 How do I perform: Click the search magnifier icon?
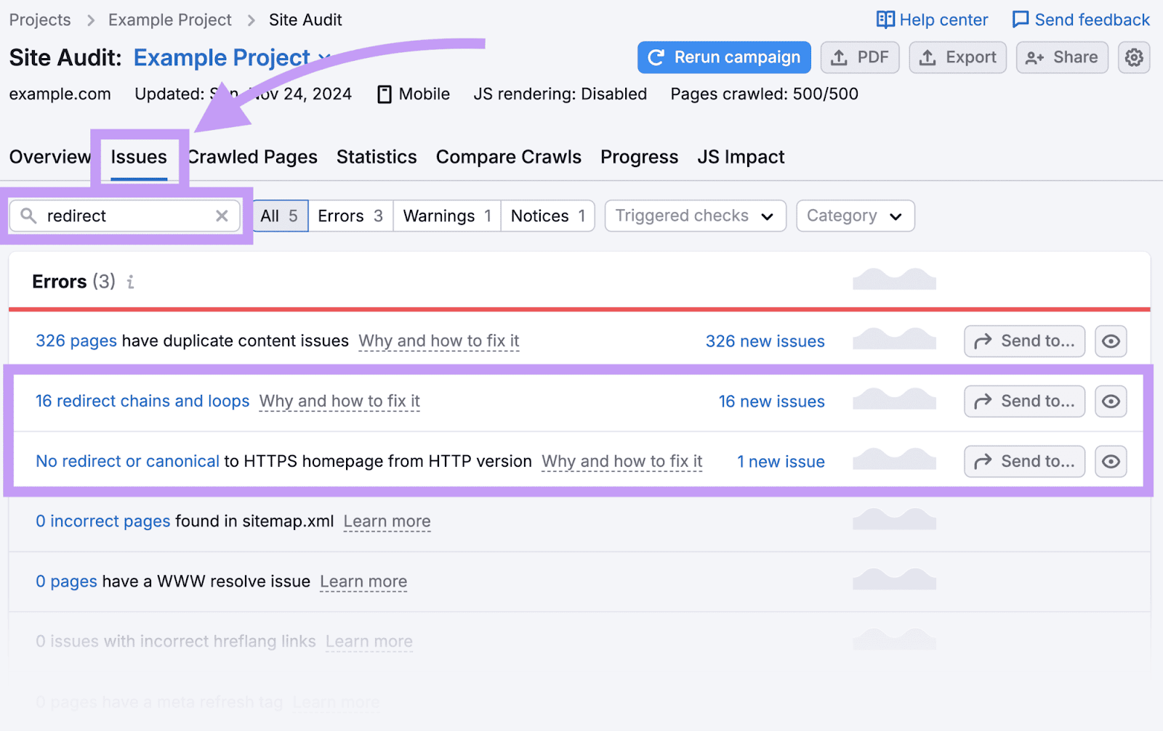tap(28, 216)
